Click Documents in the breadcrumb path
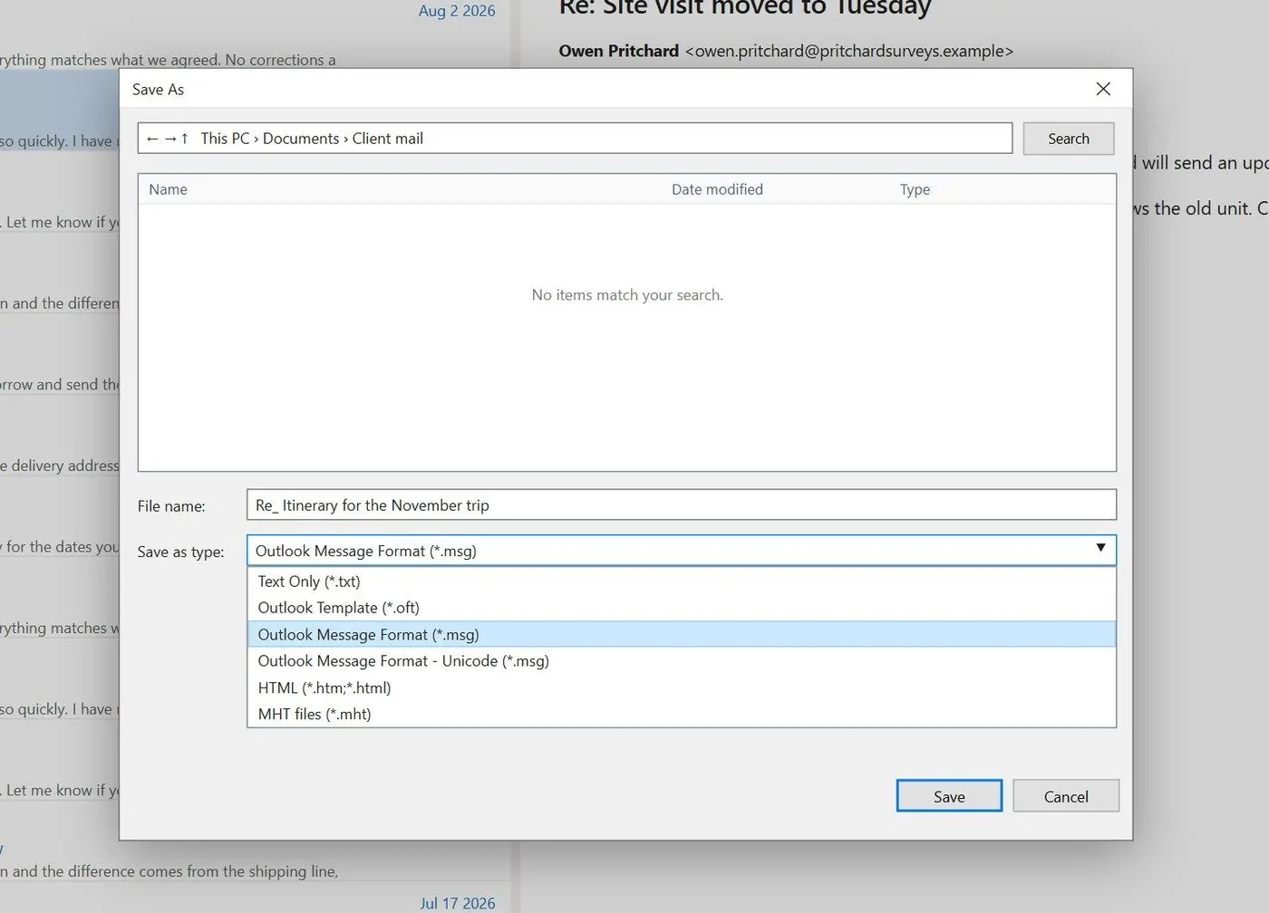 301,139
